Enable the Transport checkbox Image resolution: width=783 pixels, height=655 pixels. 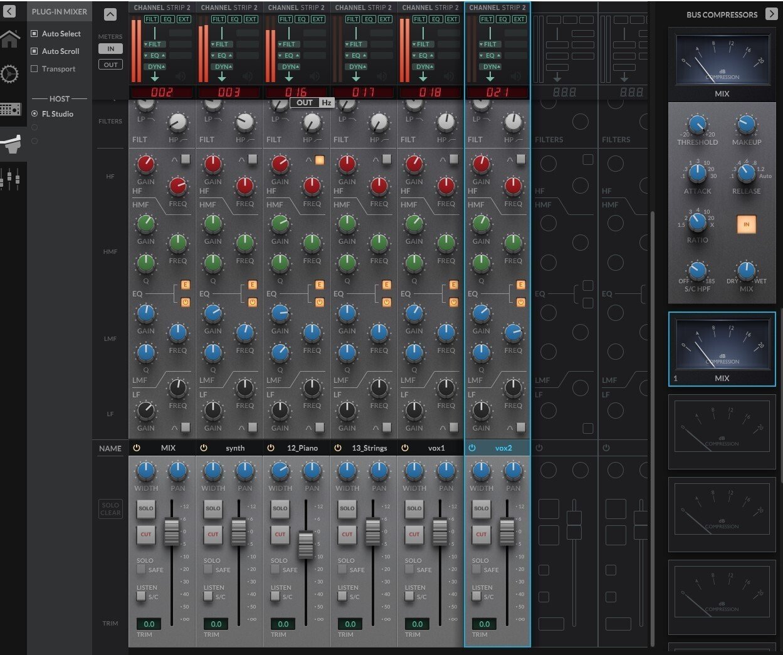point(34,69)
